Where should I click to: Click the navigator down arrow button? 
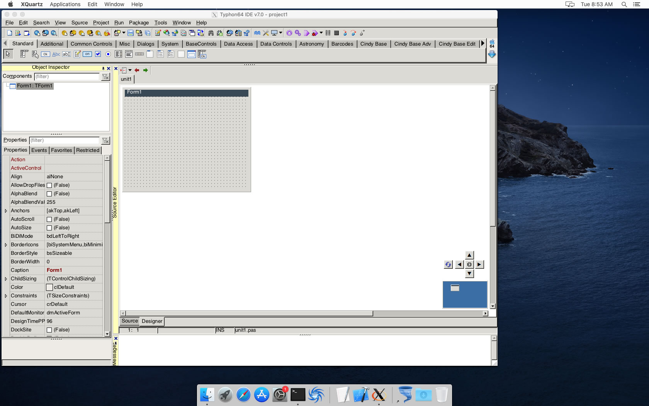[469, 274]
